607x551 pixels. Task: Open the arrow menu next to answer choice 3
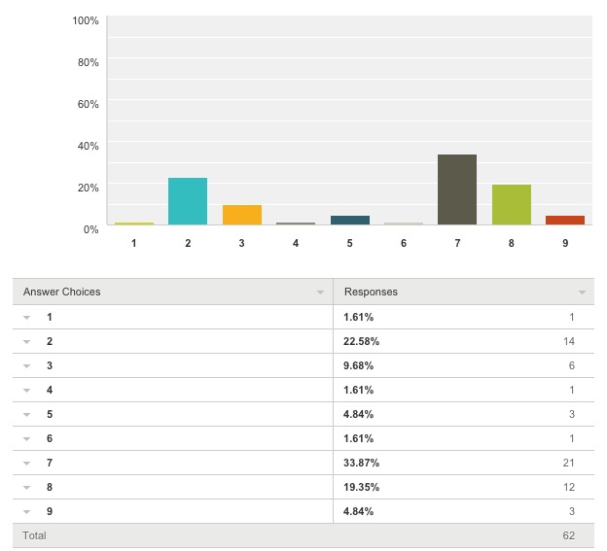26,366
